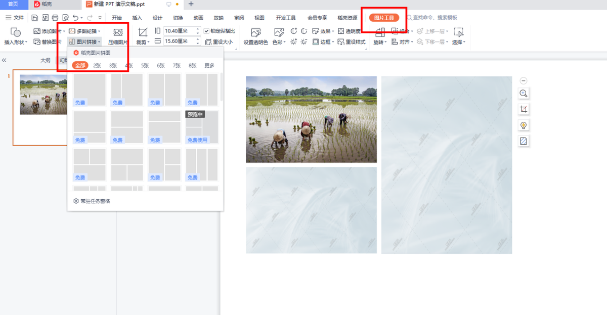This screenshot has height=315, width=607.
Task: Click the 下移一层 send backward icon
Action: [x=419, y=42]
